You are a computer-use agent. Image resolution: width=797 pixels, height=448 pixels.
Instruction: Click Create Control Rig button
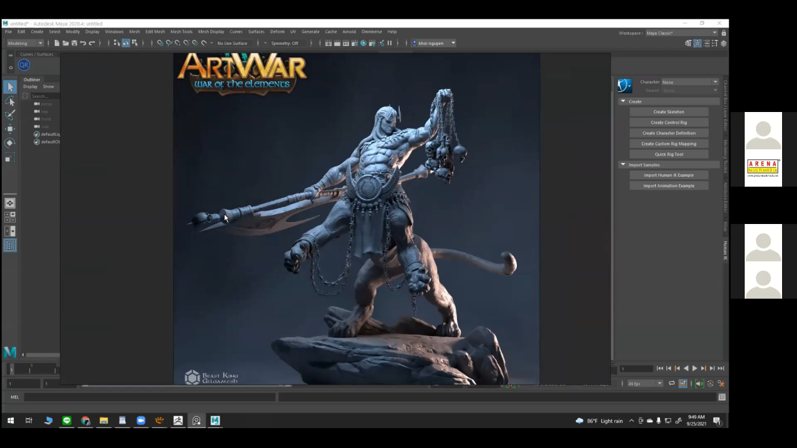pyautogui.click(x=669, y=123)
